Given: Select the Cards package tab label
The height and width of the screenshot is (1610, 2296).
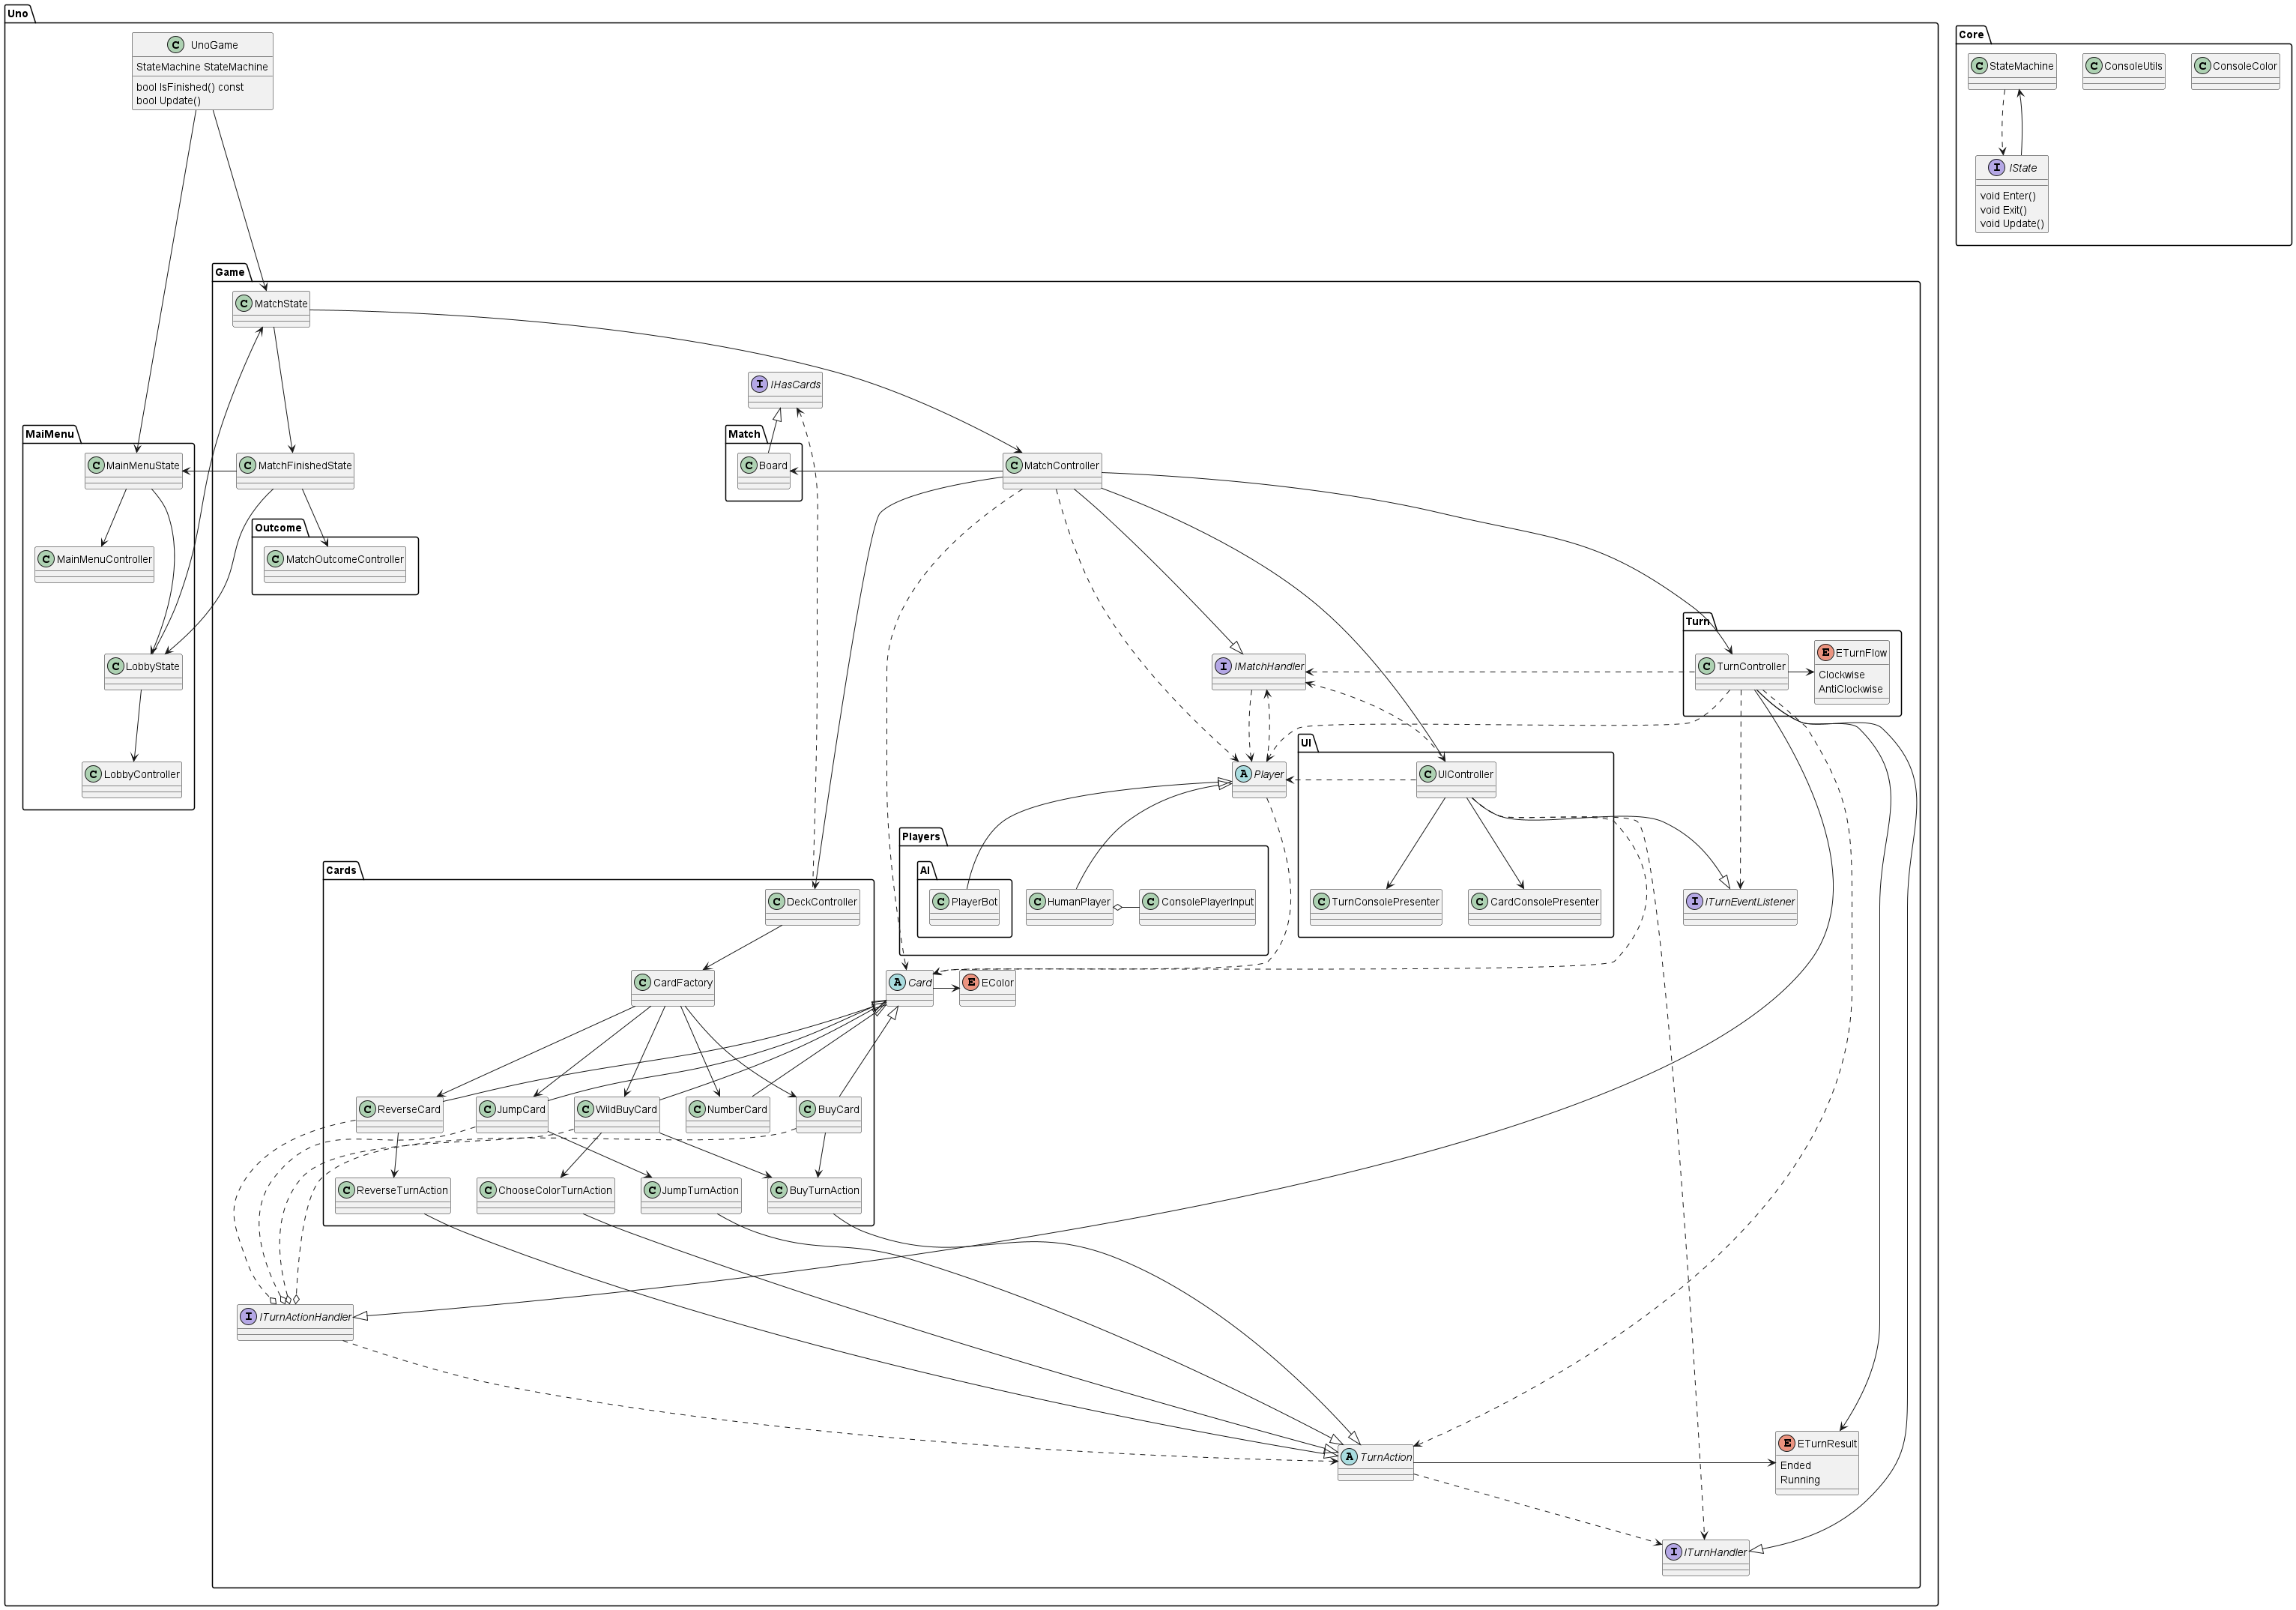Looking at the screenshot, I should pos(341,870).
